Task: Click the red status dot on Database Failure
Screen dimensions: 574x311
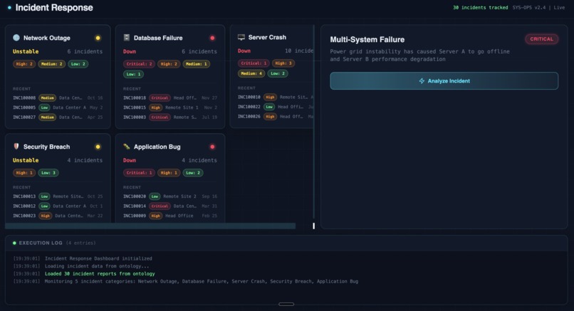Action: click(x=212, y=38)
